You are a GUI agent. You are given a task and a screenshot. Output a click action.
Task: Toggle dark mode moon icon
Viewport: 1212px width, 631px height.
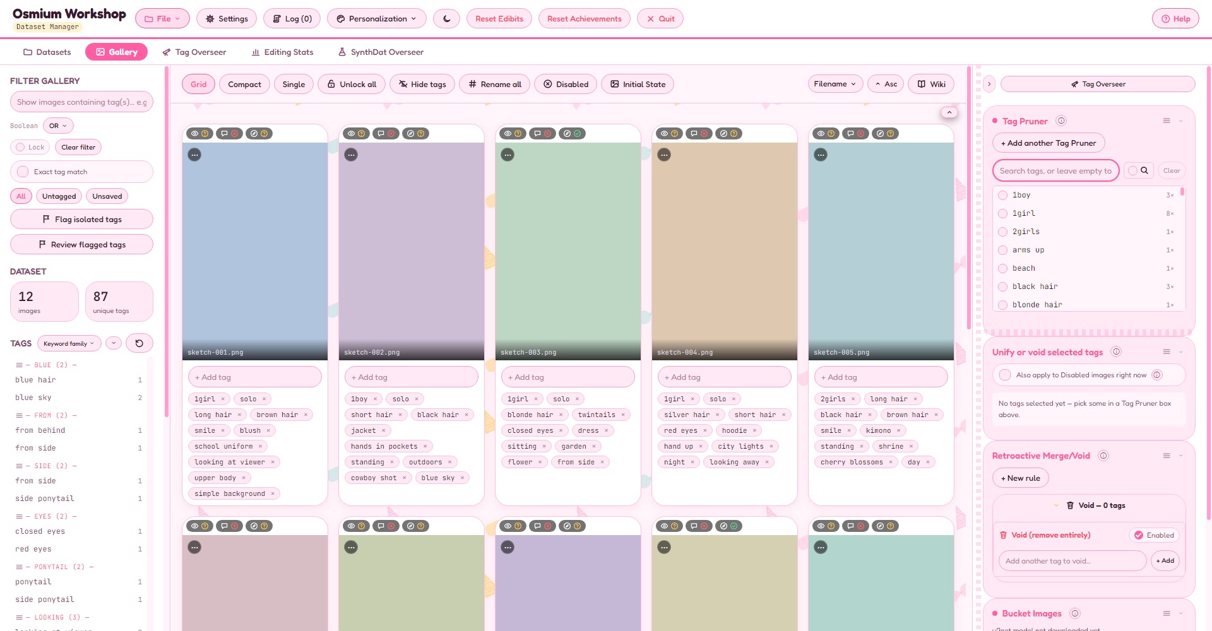(x=446, y=19)
